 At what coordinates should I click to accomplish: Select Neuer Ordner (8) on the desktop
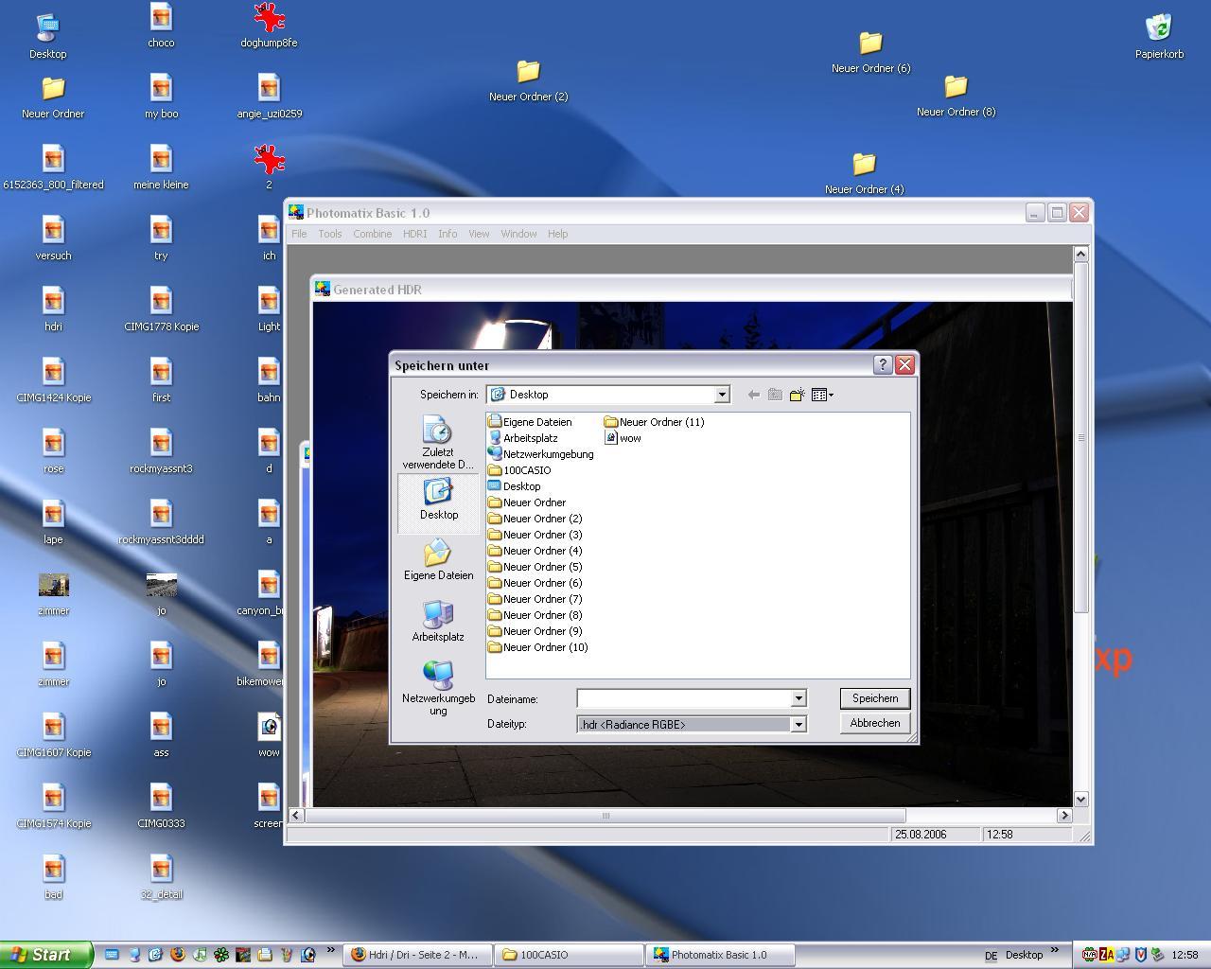tap(956, 96)
